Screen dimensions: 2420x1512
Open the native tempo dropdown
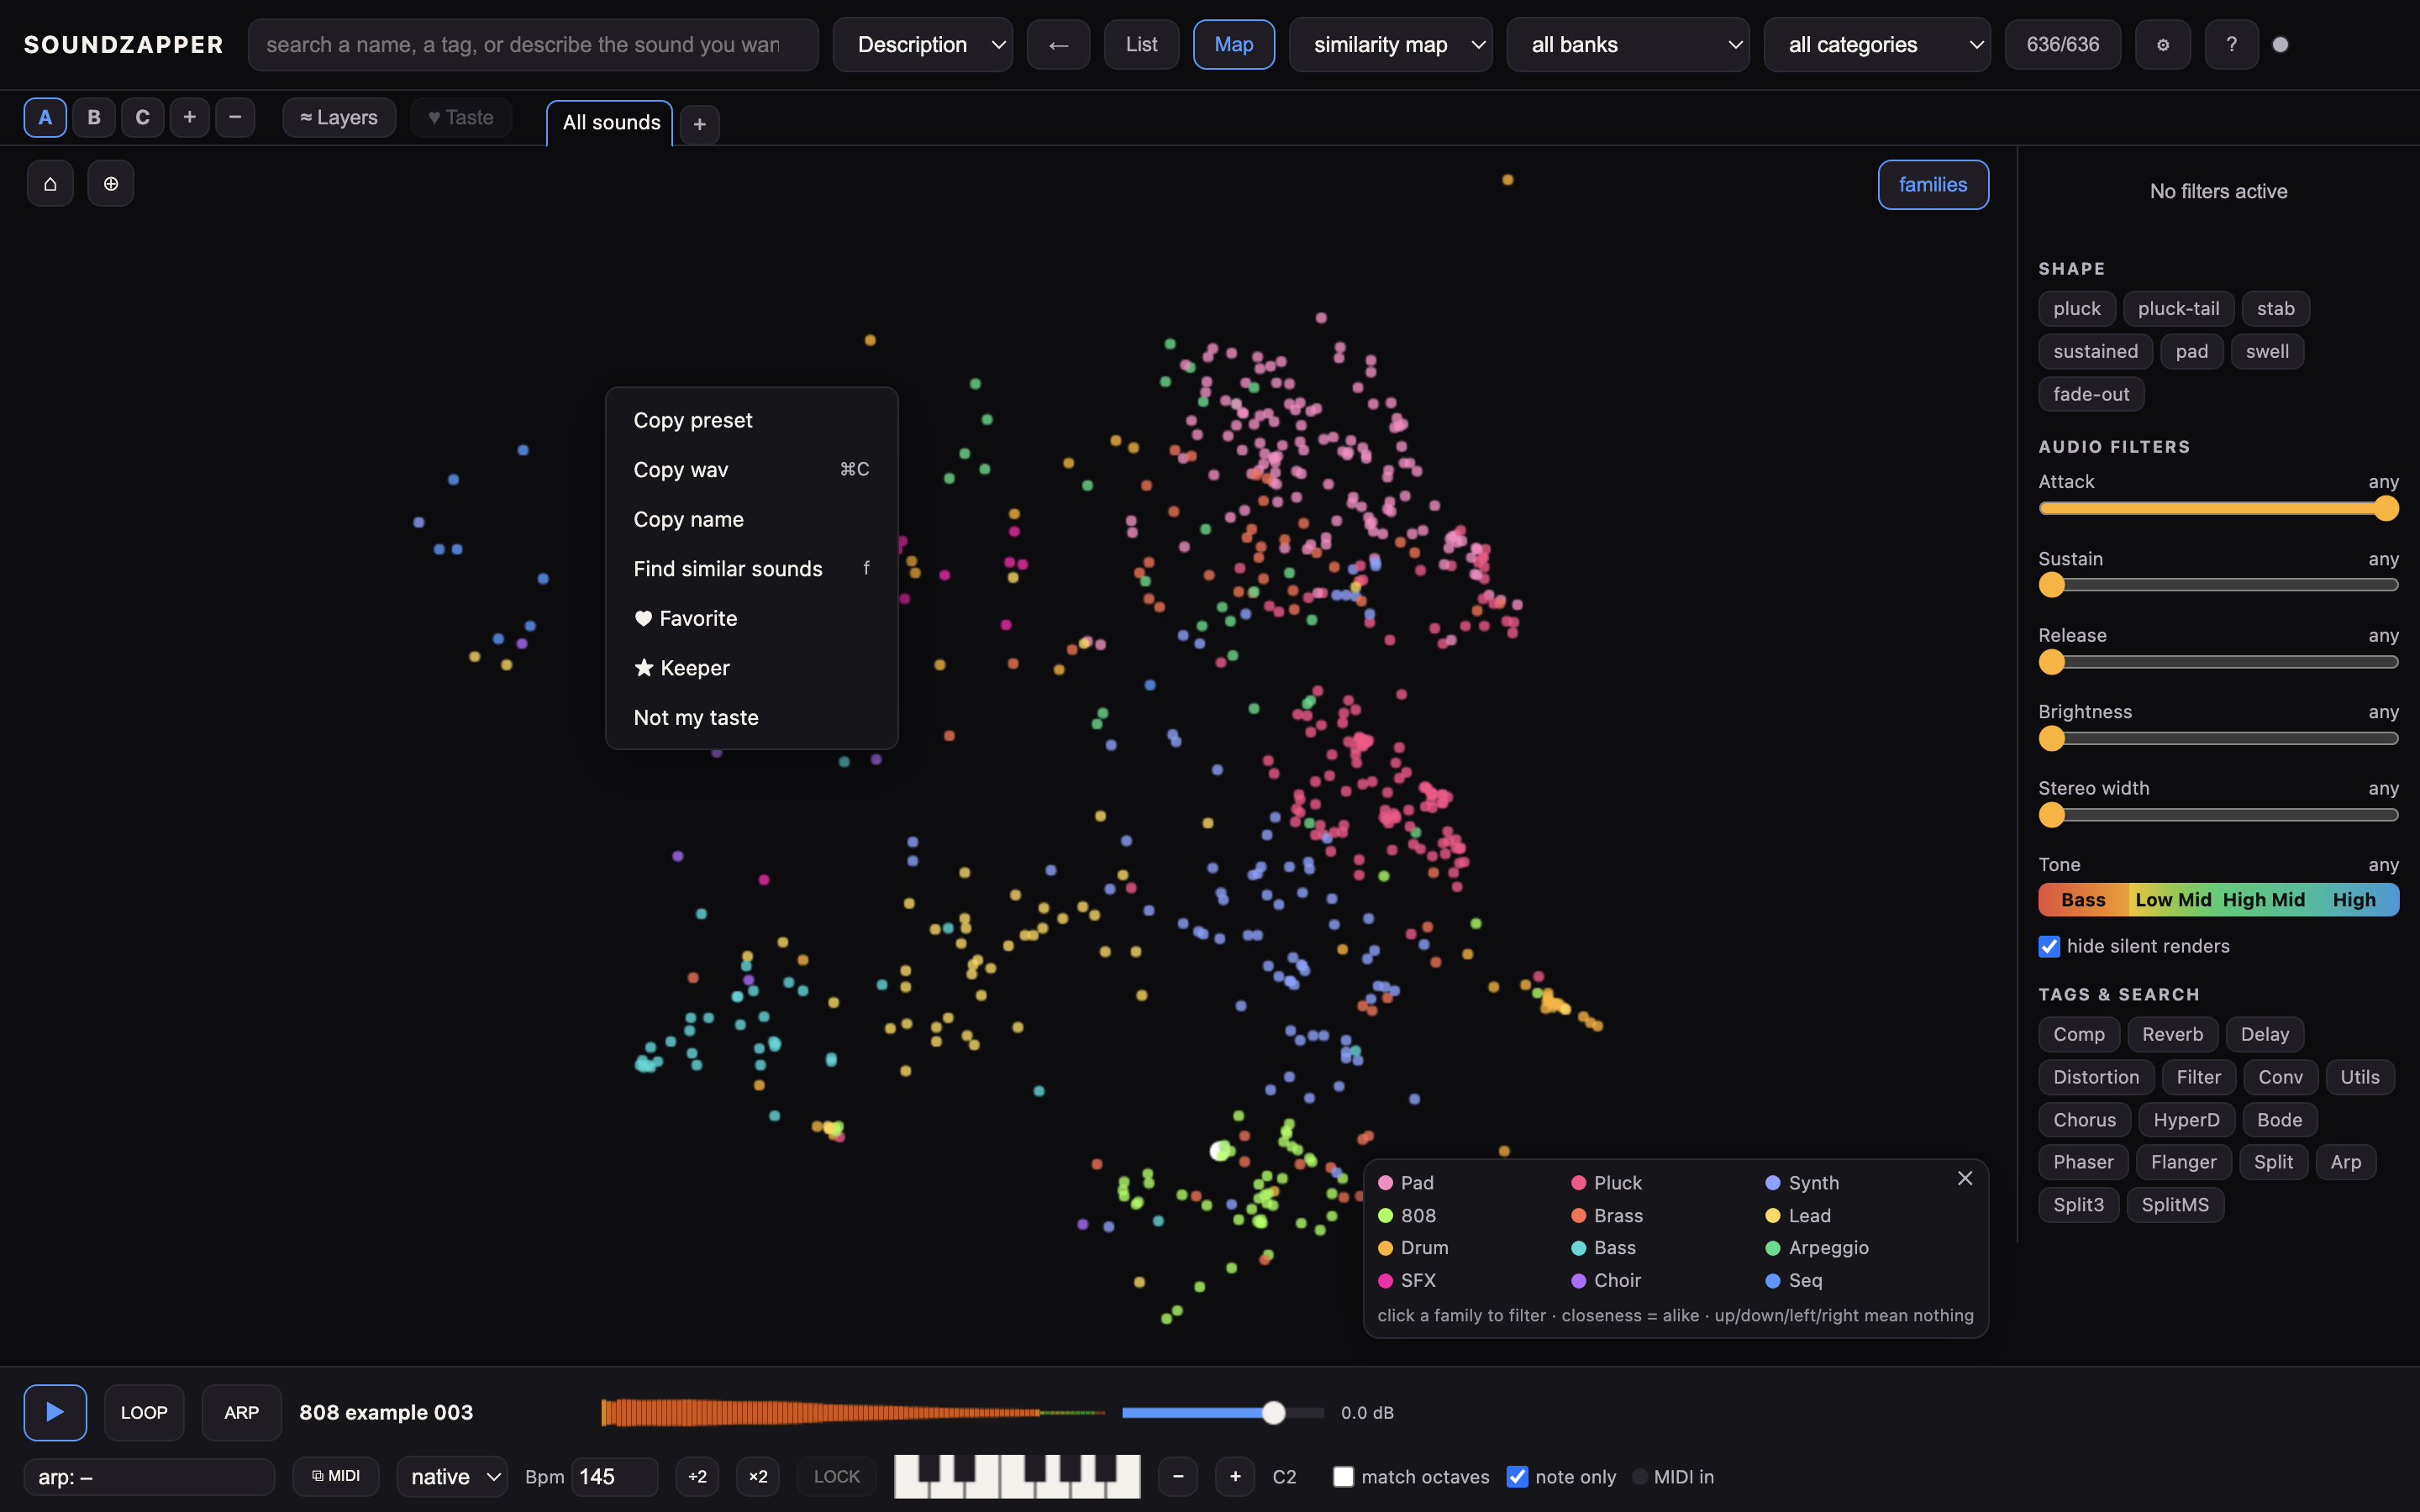coord(452,1477)
